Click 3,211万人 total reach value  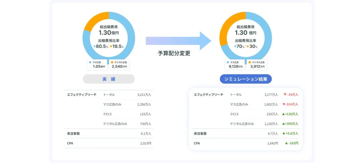144,95
